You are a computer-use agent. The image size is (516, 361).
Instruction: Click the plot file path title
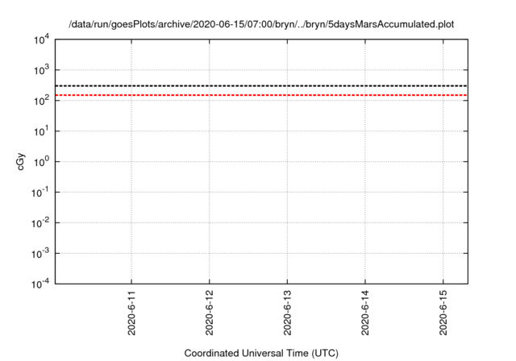[261, 24]
